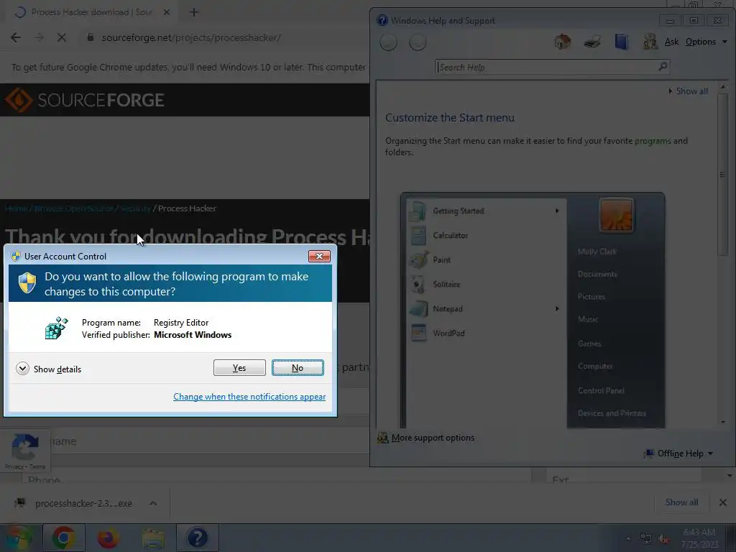Click the site lock icon in address bar

coord(90,37)
